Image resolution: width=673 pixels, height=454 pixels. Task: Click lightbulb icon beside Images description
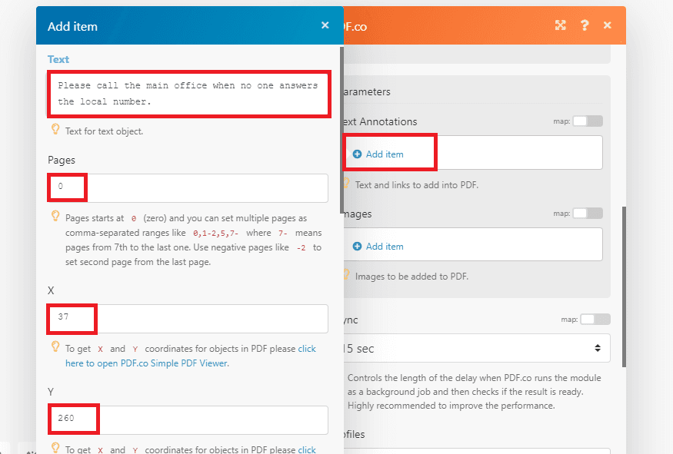347,275
